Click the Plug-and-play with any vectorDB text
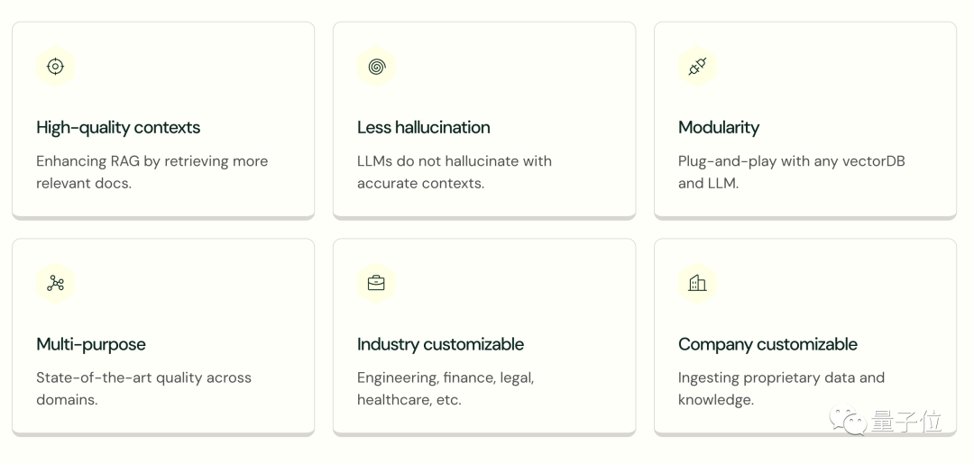The height and width of the screenshot is (464, 974). pos(792,161)
